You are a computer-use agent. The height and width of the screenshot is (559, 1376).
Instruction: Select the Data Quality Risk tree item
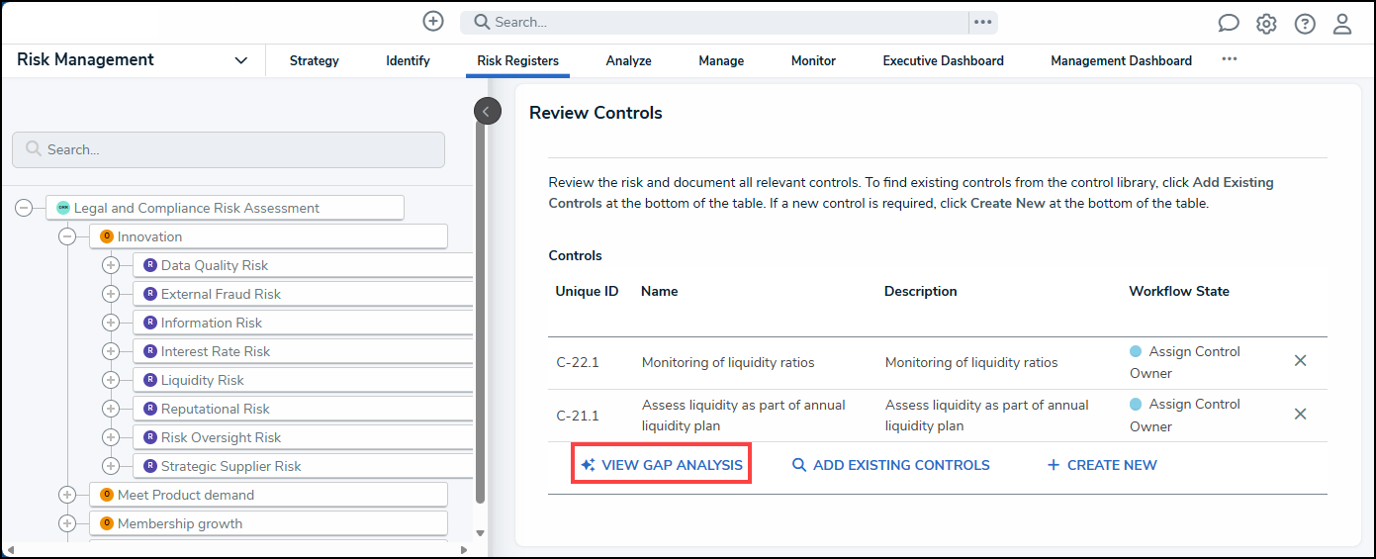coord(303,265)
